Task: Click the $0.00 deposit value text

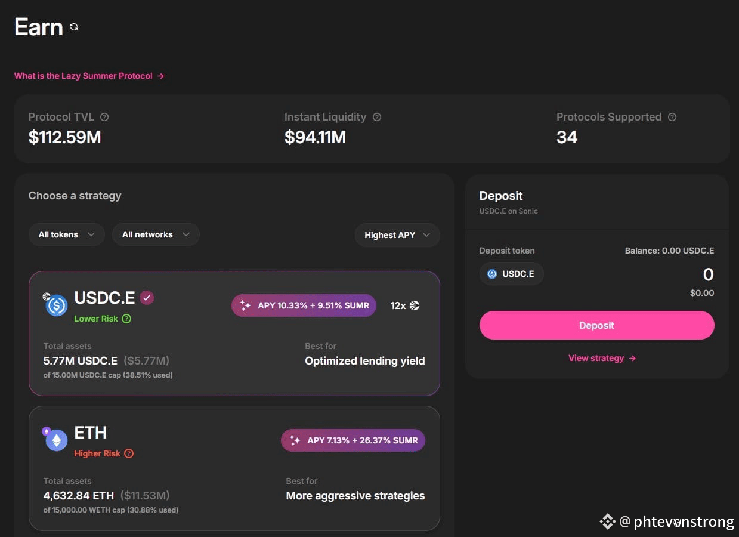Action: [x=702, y=293]
